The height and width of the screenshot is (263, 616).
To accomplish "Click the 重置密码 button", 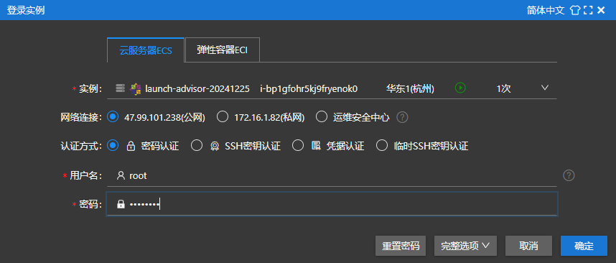I will 401,246.
